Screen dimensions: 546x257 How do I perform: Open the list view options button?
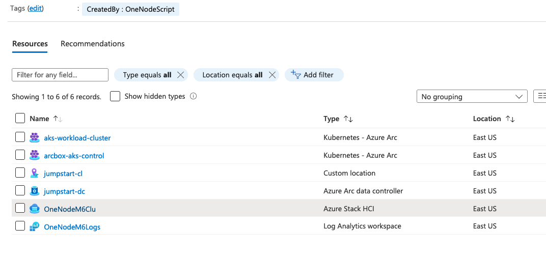pyautogui.click(x=540, y=96)
